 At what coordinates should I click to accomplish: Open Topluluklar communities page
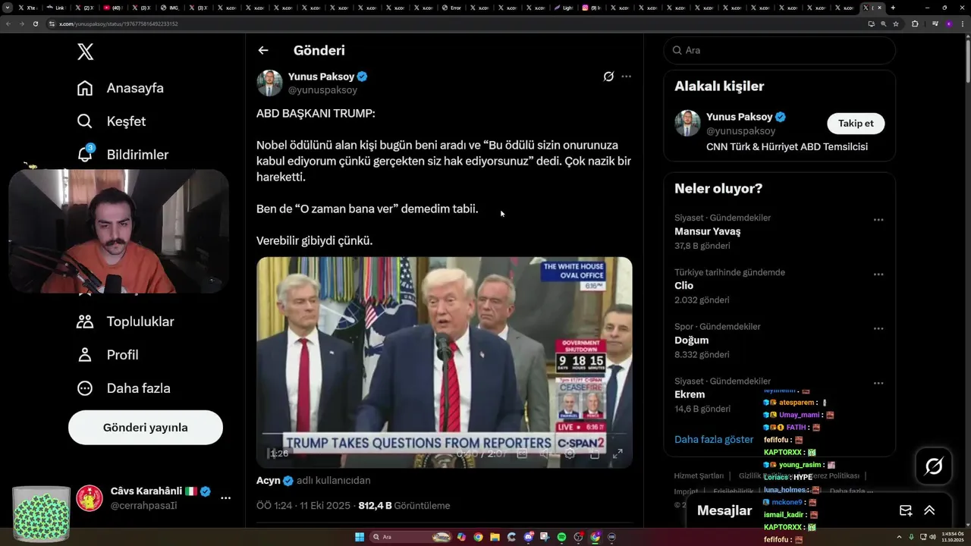pos(125,322)
